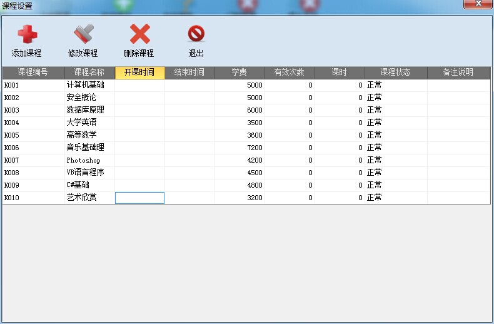
Task: Click the 有效次数 column header
Action: (290, 73)
